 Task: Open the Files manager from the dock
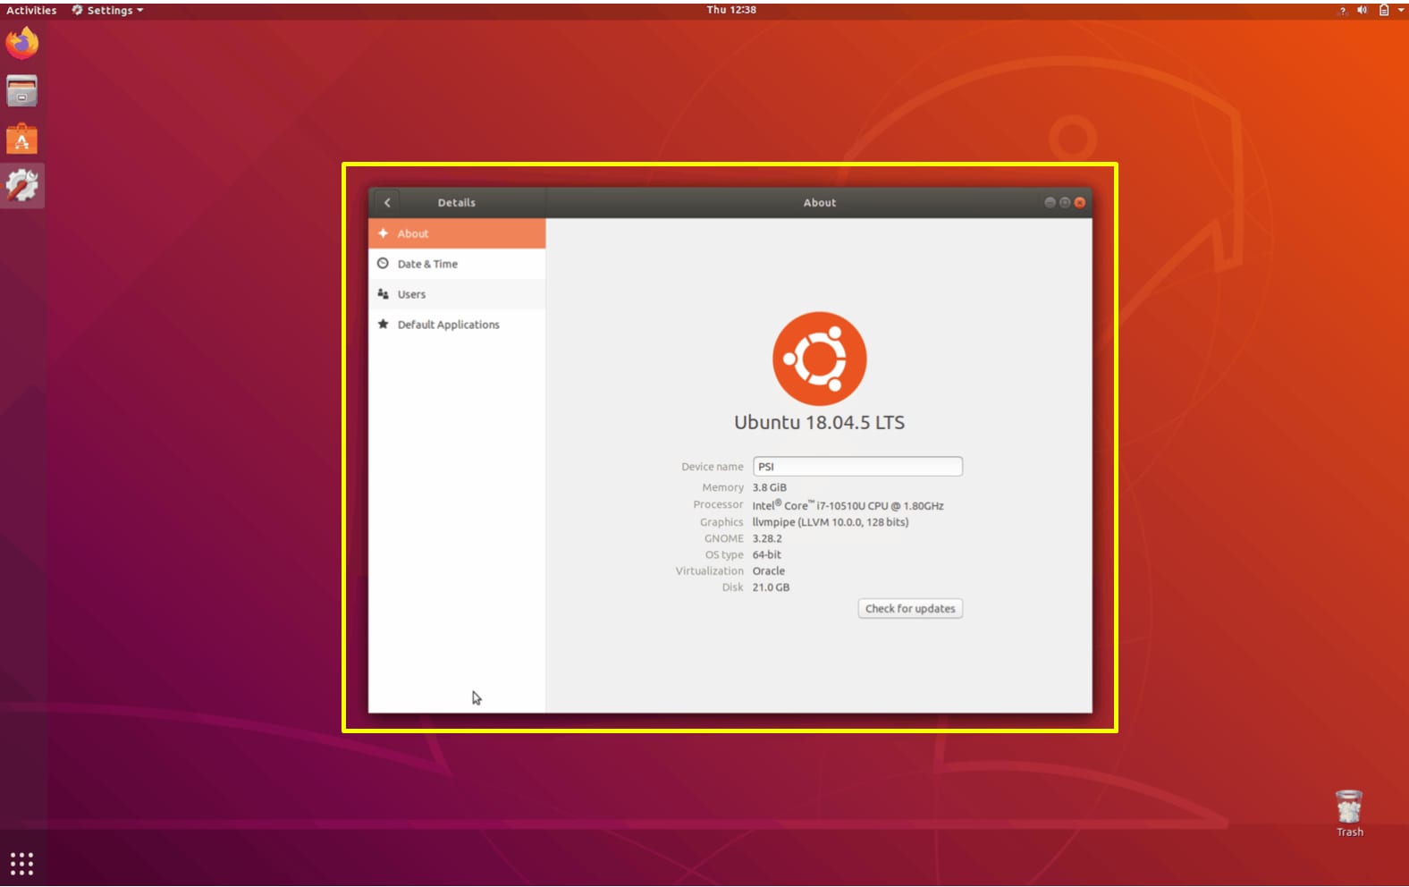(x=22, y=91)
